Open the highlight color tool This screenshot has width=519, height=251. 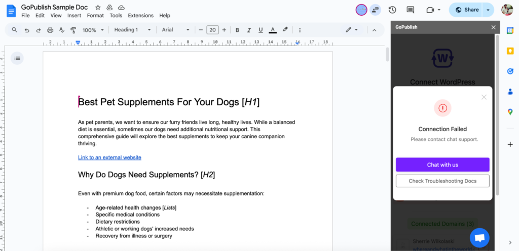click(x=285, y=30)
